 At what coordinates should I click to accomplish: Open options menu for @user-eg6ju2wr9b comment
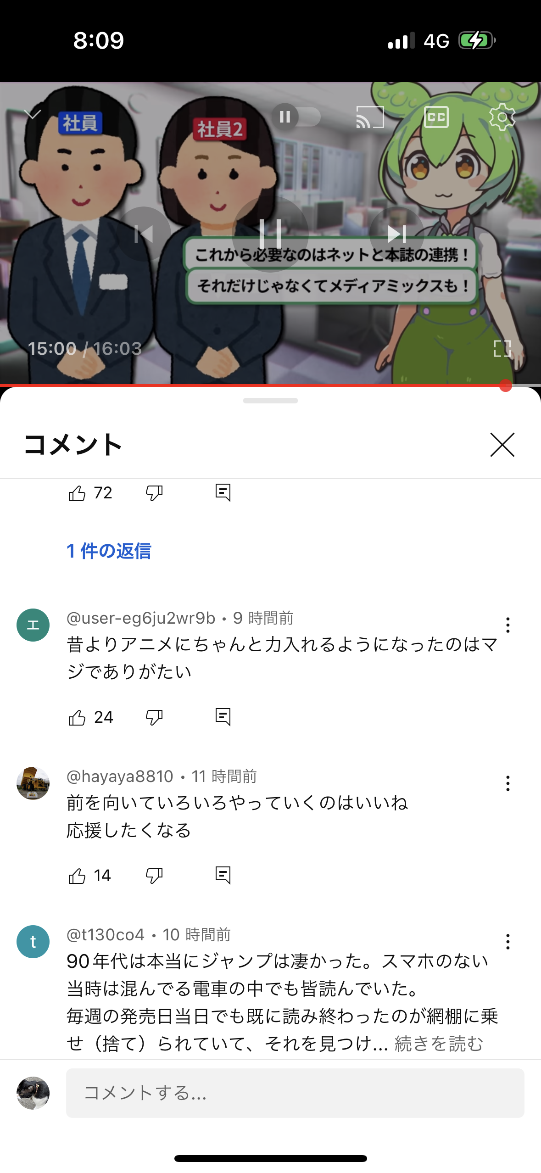tap(508, 625)
